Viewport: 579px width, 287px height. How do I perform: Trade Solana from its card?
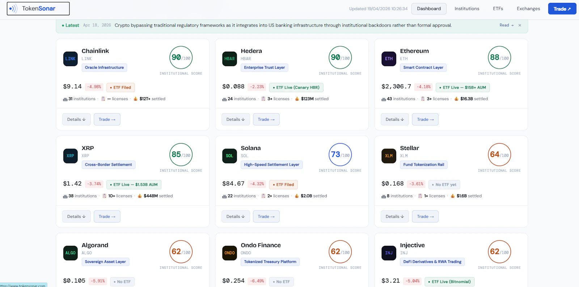[266, 217]
